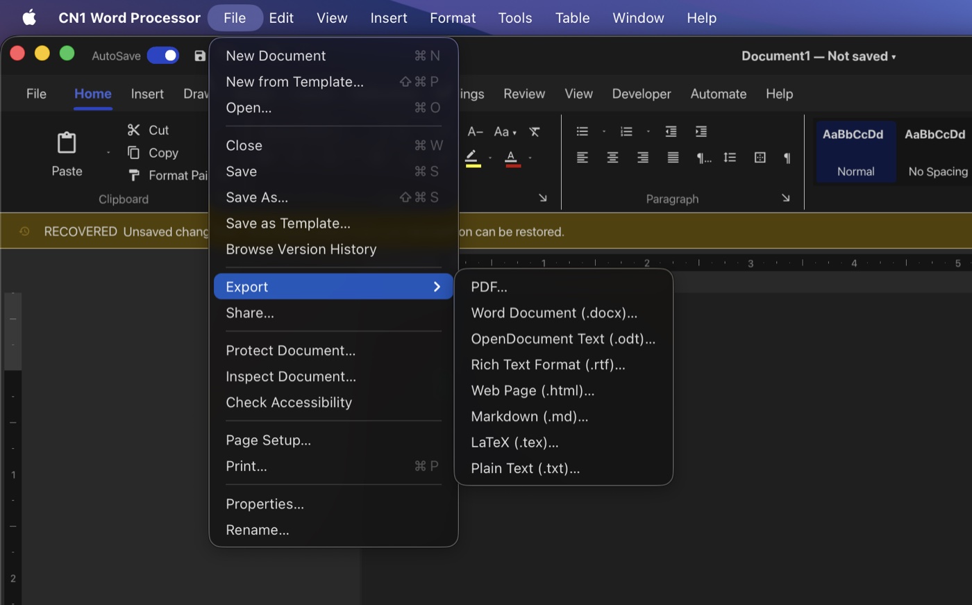The height and width of the screenshot is (605, 972).
Task: Justify the paragraph text
Action: coord(673,158)
